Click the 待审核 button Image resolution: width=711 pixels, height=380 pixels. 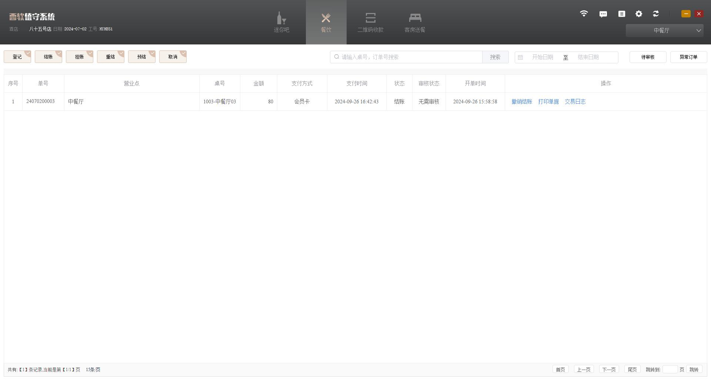coord(648,57)
